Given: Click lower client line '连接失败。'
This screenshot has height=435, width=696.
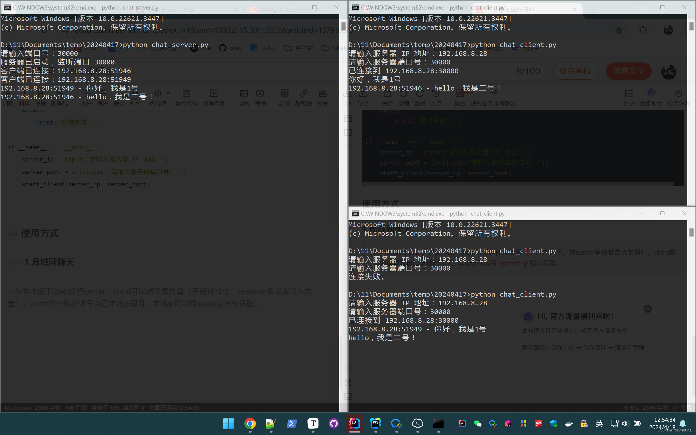Looking at the screenshot, I should click(367, 277).
